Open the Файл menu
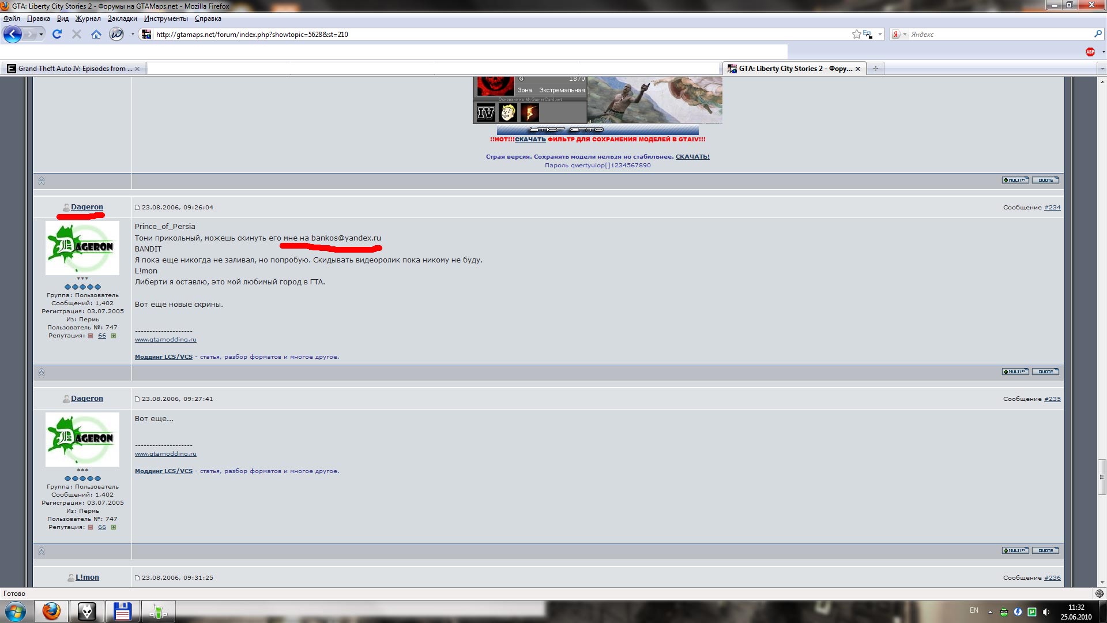Image resolution: width=1107 pixels, height=623 pixels. [x=12, y=18]
